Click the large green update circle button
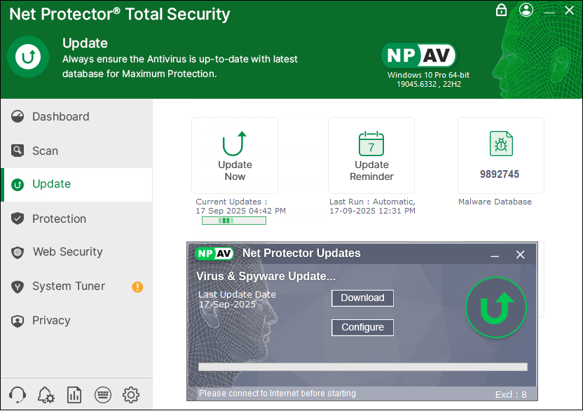583x411 pixels. tap(495, 308)
